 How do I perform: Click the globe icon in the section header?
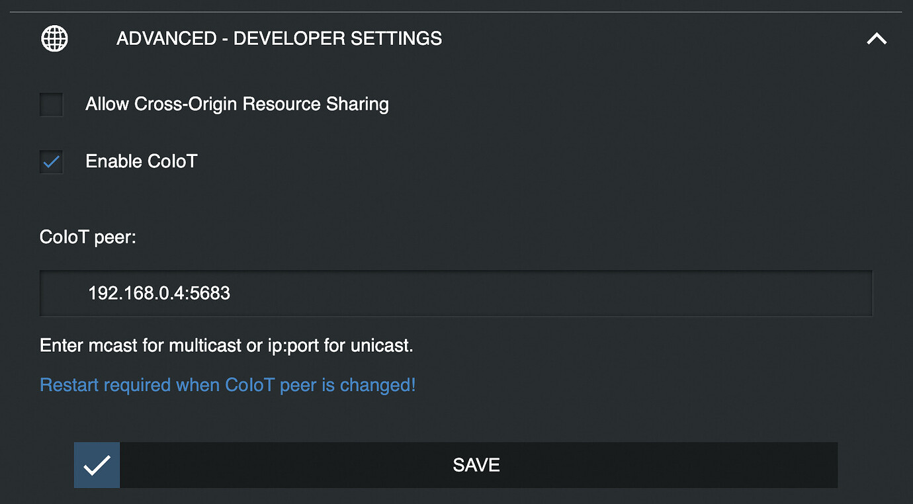click(x=54, y=38)
